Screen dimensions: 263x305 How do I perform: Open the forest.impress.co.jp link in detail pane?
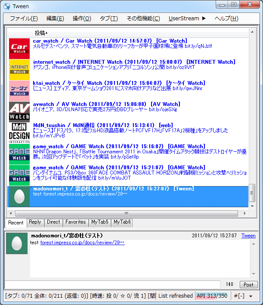click(82, 243)
